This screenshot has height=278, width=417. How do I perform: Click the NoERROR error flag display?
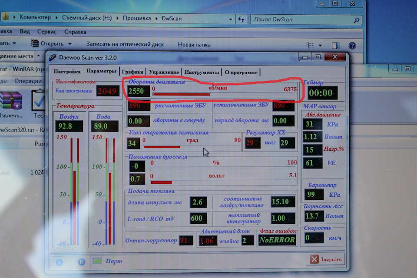pyautogui.click(x=277, y=240)
